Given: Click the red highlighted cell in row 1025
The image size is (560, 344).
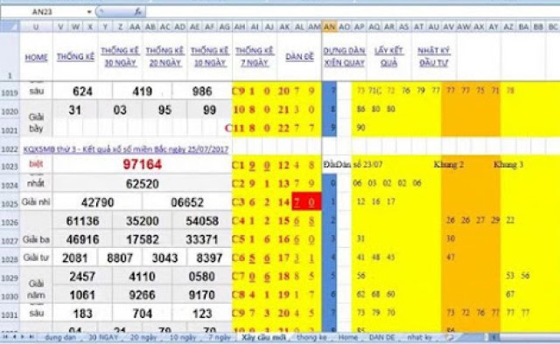Looking at the screenshot, I should (306, 202).
